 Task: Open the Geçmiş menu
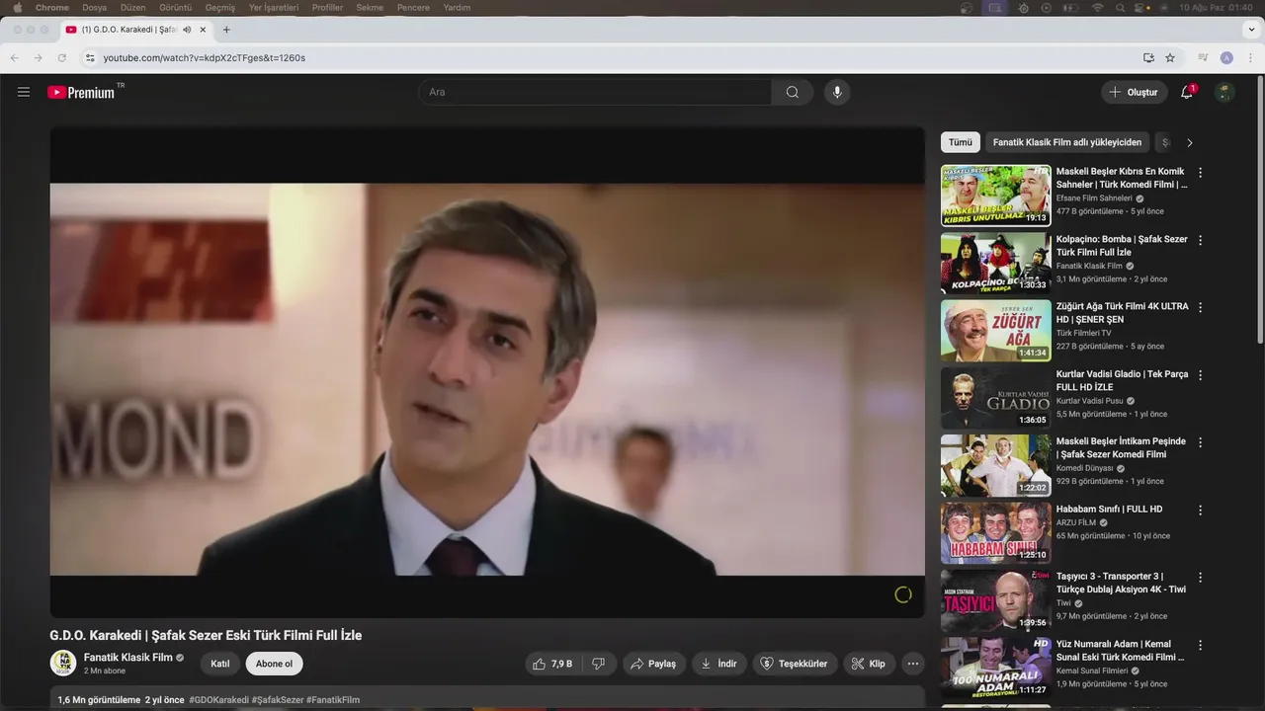(219, 7)
